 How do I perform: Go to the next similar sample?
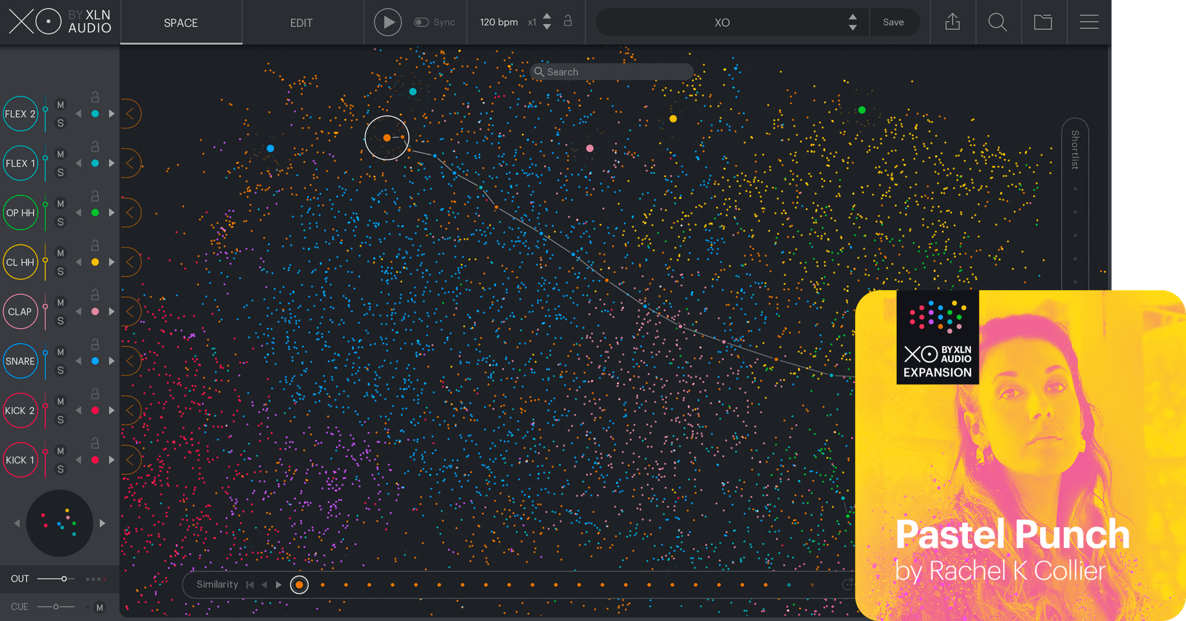click(x=279, y=585)
